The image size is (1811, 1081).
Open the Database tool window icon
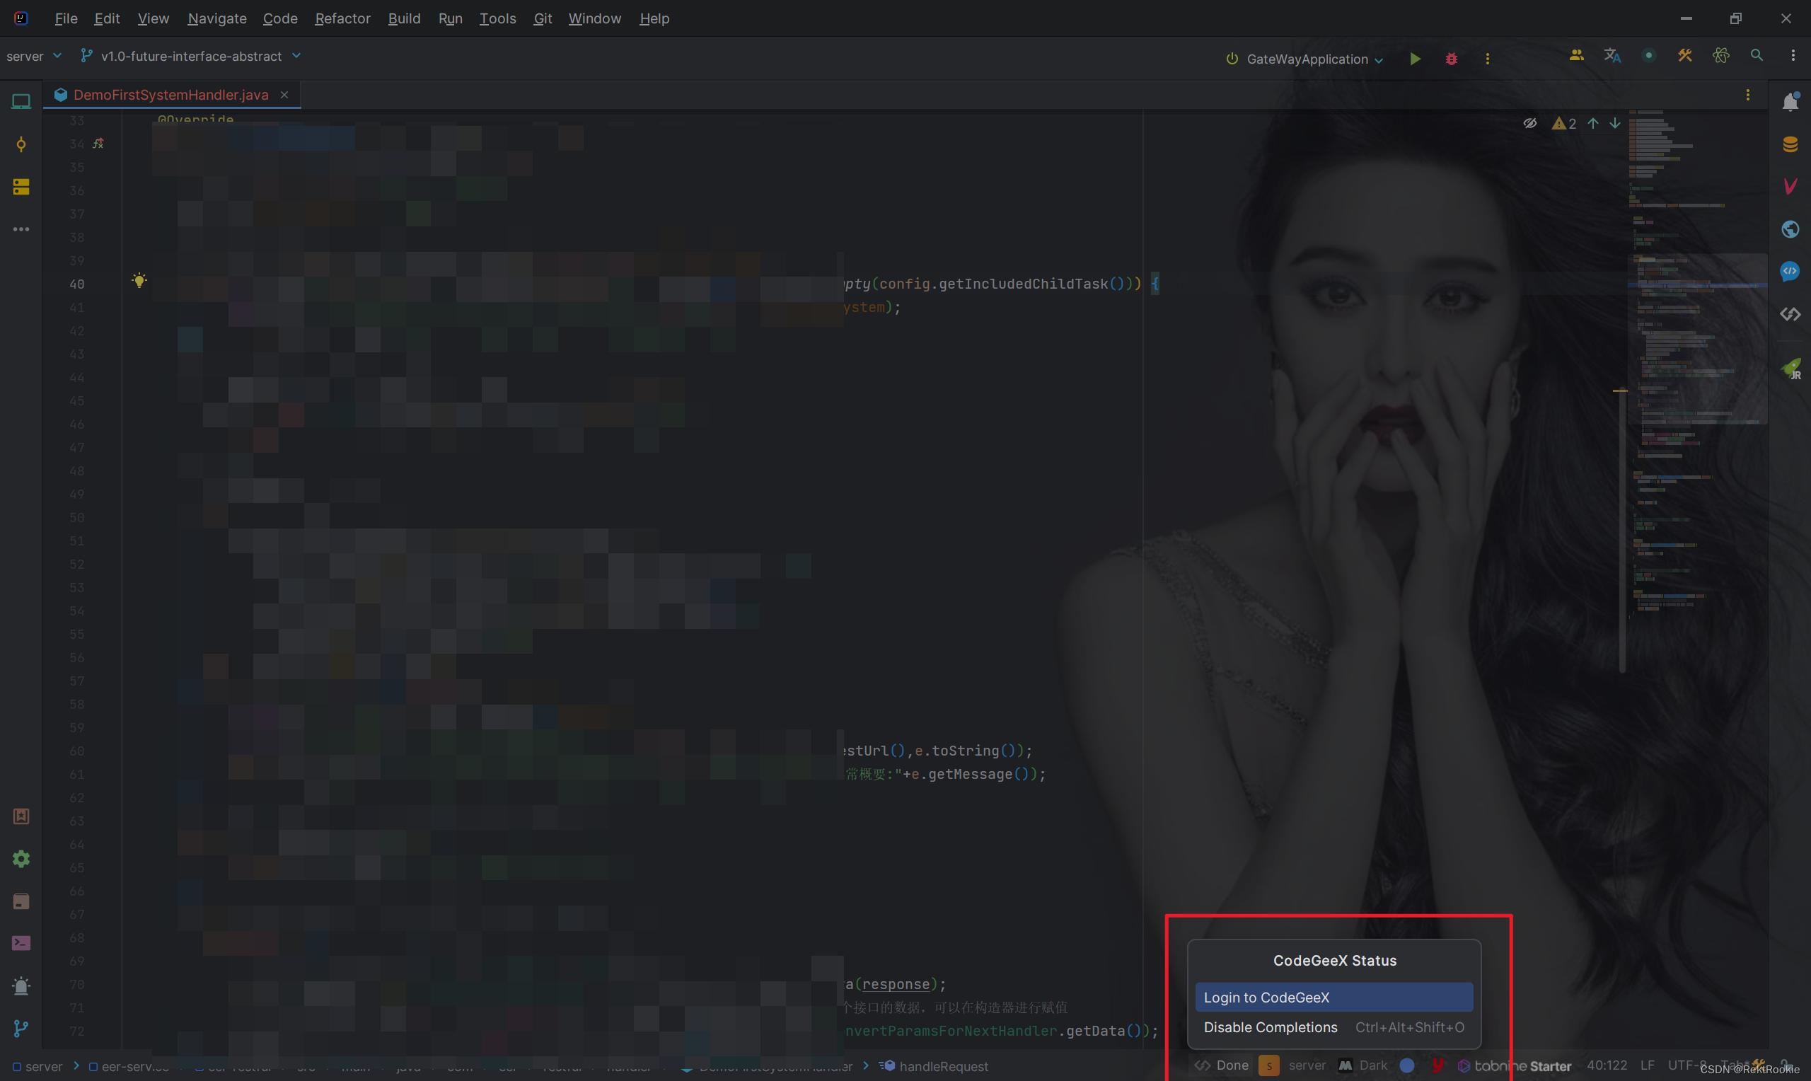pos(1790,144)
